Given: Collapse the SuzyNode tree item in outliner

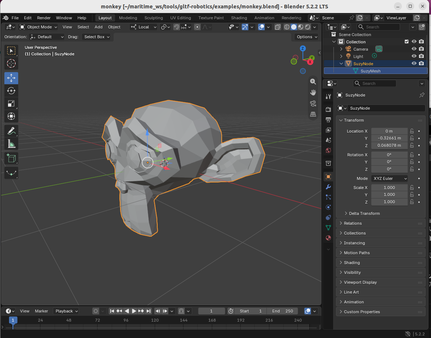Looking at the screenshot, I should click(x=341, y=63).
